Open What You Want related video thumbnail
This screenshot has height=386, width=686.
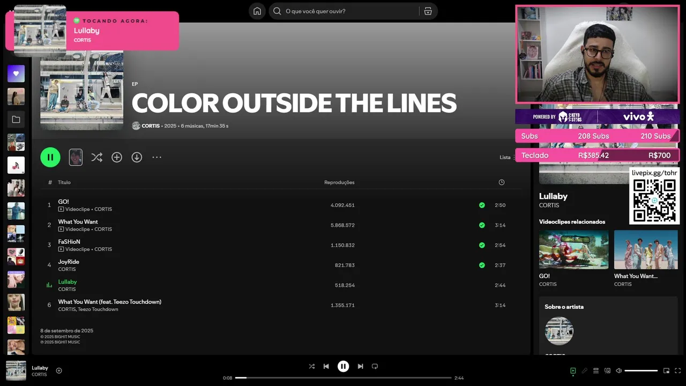(646, 250)
